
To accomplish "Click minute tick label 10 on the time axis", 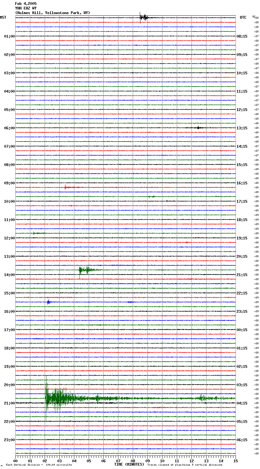I will pos(162,461).
